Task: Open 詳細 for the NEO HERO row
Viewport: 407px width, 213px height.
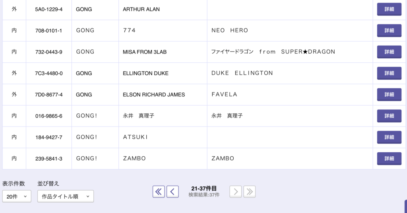Action: tap(389, 31)
